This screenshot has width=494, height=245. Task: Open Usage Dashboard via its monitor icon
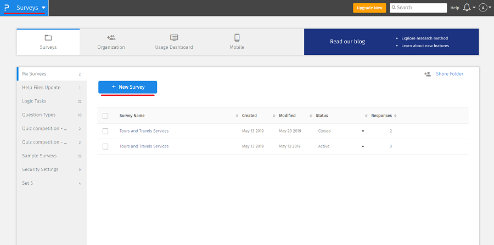174,38
